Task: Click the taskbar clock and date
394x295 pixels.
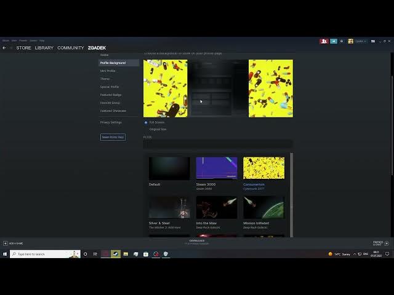Action: (376, 254)
